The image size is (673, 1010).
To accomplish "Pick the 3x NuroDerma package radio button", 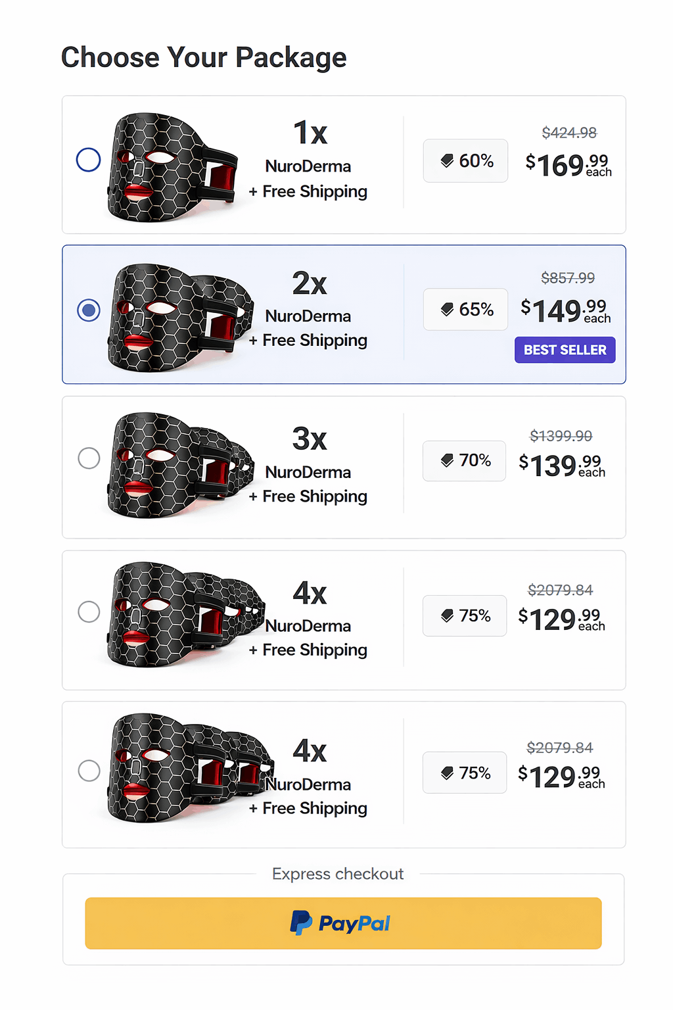I will coord(89,458).
